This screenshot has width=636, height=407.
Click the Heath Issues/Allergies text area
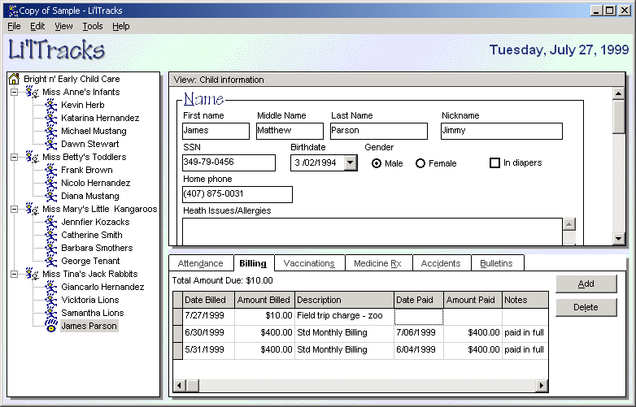pyautogui.click(x=372, y=232)
